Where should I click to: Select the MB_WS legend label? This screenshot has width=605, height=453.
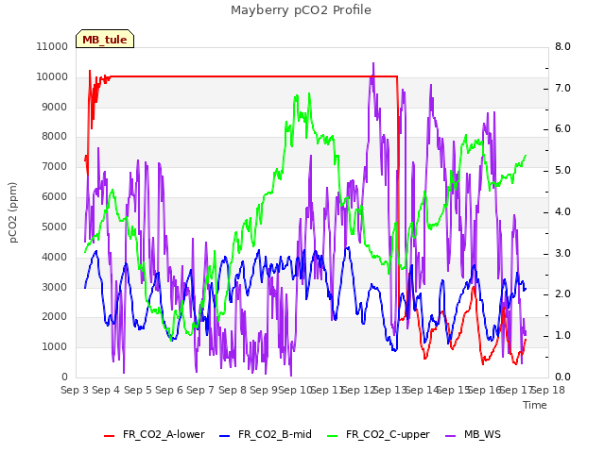[482, 434]
